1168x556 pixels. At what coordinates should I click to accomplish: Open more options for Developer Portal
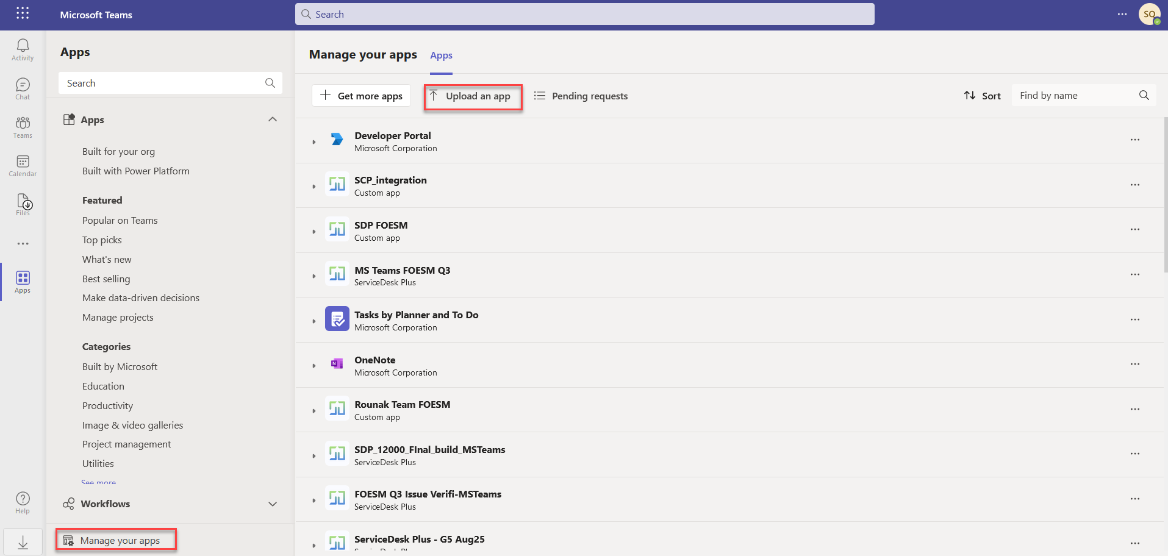click(x=1134, y=140)
